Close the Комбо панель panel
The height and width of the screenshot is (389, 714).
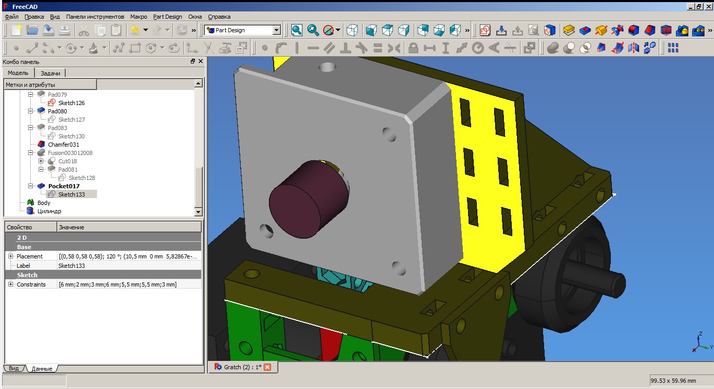click(x=201, y=62)
